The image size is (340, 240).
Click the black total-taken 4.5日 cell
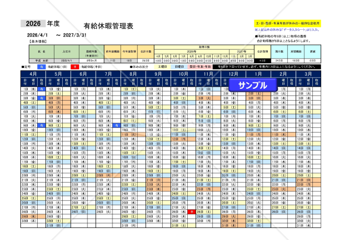coord(263,61)
